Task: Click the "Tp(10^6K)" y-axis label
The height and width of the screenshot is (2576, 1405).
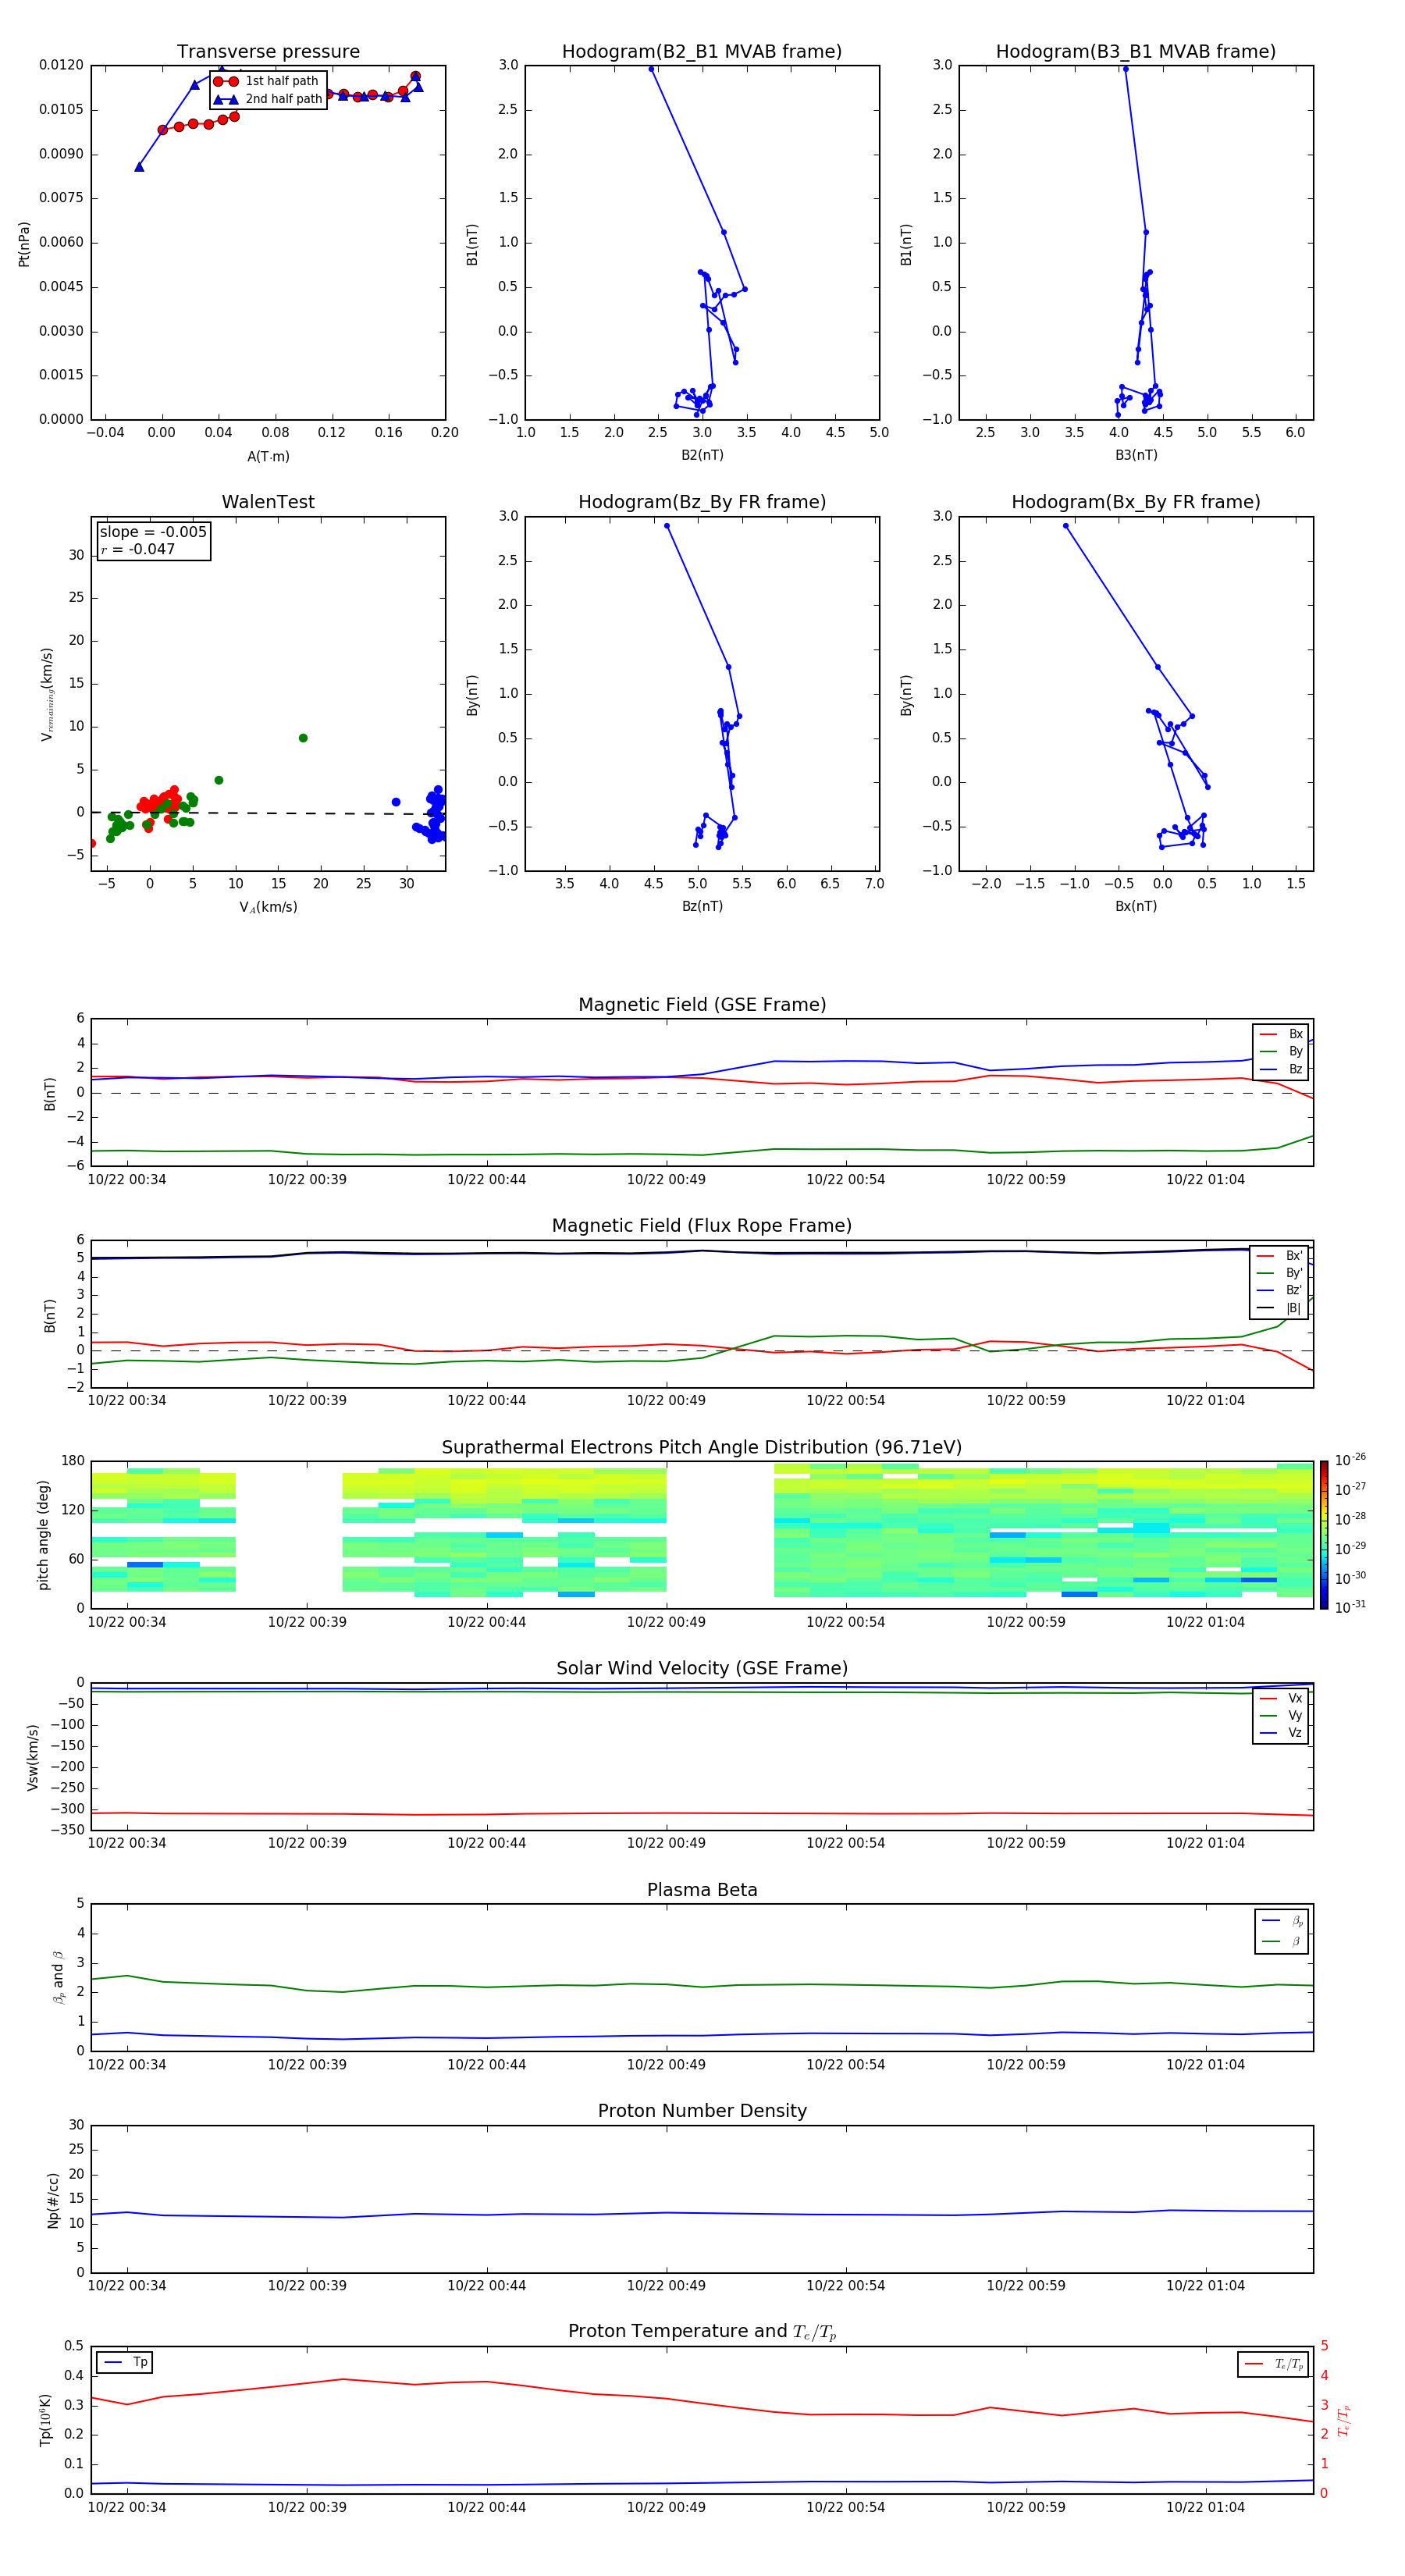Action: coord(46,2420)
